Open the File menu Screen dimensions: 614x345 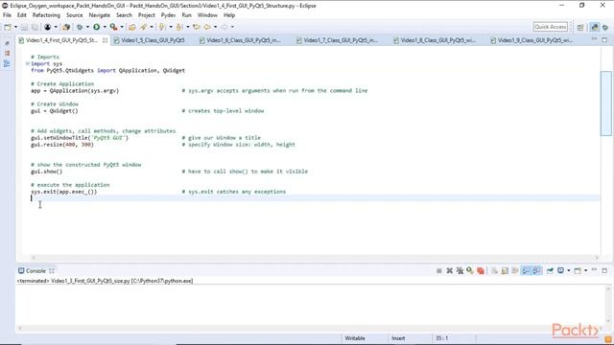(7, 15)
